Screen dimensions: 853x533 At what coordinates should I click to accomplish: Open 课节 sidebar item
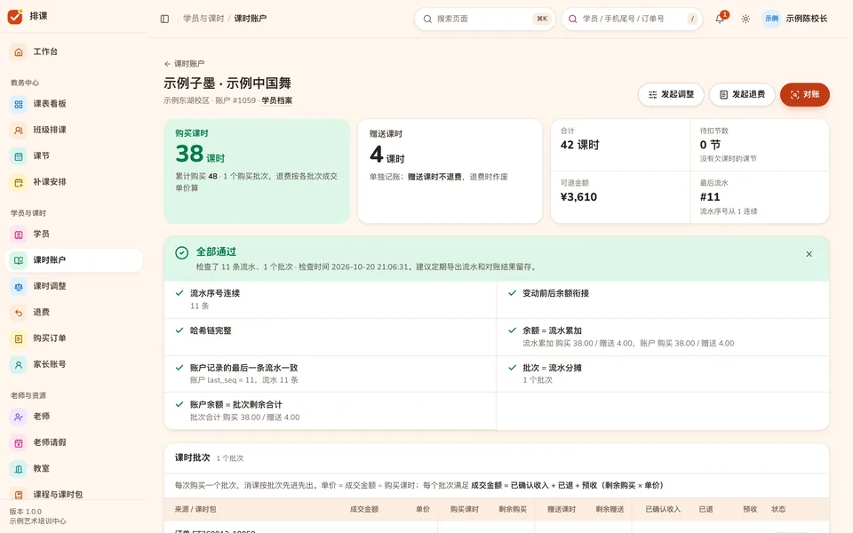pyautogui.click(x=74, y=156)
